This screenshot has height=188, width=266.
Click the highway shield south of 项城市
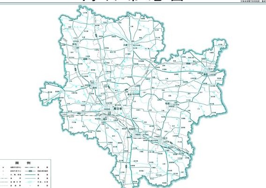point(126,166)
